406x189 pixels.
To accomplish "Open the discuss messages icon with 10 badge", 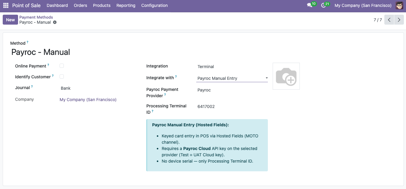I will coord(311,5).
